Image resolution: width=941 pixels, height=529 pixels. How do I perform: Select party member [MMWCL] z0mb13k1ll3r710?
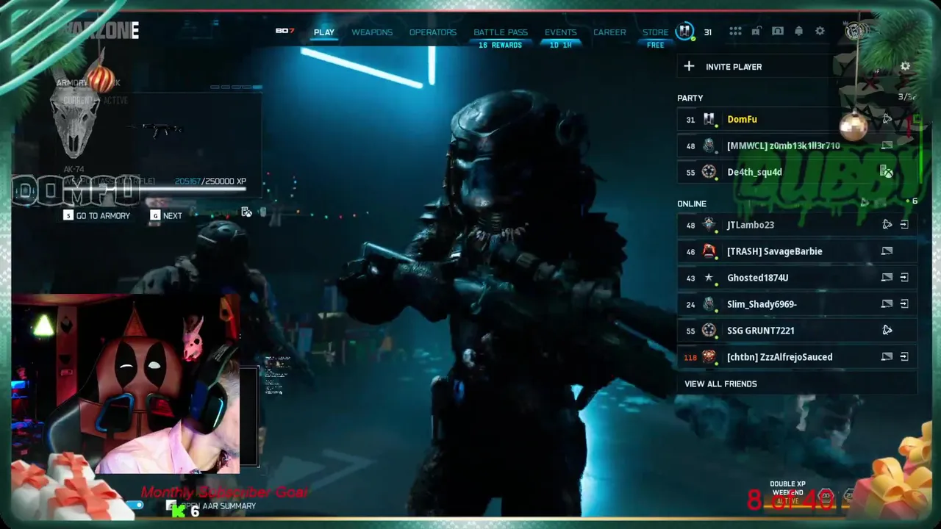coord(797,145)
